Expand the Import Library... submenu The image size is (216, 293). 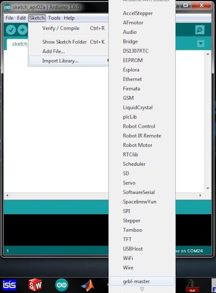69,61
